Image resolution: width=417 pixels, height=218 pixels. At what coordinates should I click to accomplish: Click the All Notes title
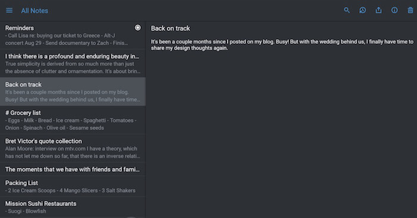coord(35,11)
